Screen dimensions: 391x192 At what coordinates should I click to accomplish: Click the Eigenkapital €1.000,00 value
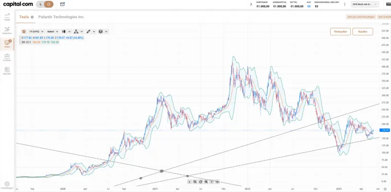280,6
